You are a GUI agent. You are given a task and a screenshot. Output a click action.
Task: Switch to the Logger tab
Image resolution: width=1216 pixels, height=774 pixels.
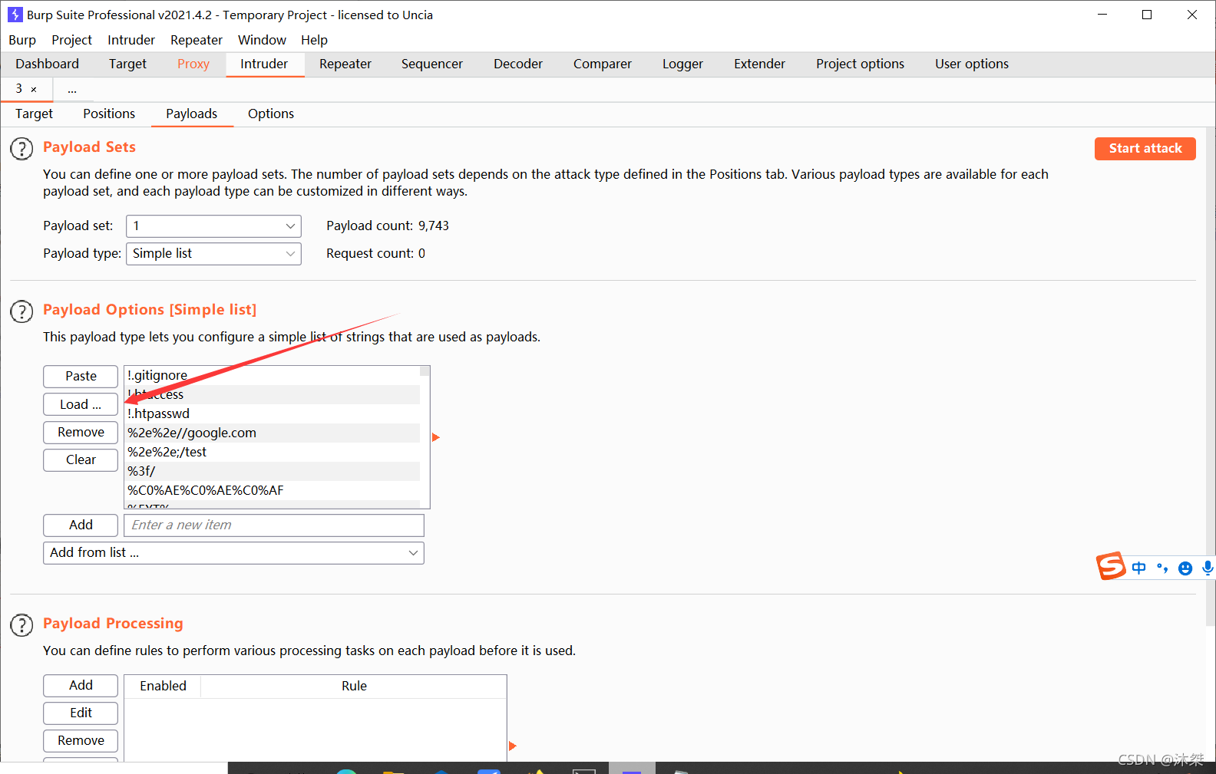[x=682, y=64]
